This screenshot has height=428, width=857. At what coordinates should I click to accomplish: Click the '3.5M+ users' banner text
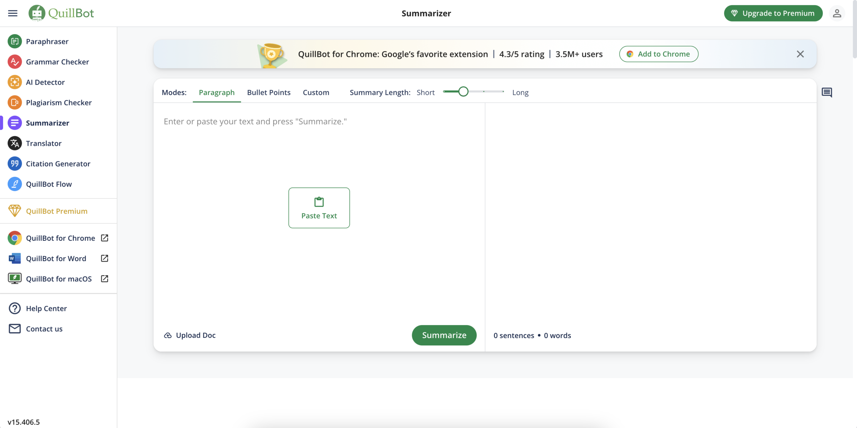[x=579, y=54]
